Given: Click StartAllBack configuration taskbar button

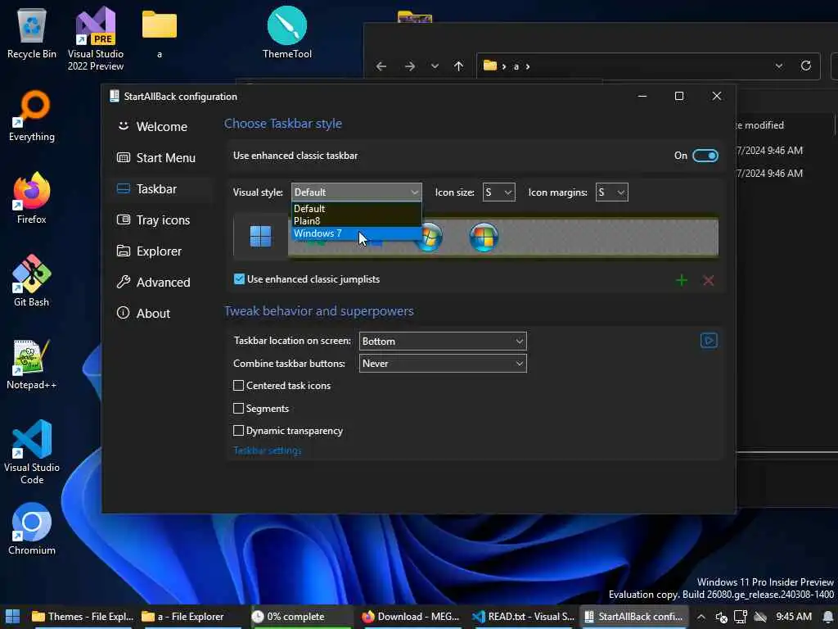Looking at the screenshot, I should [634, 617].
